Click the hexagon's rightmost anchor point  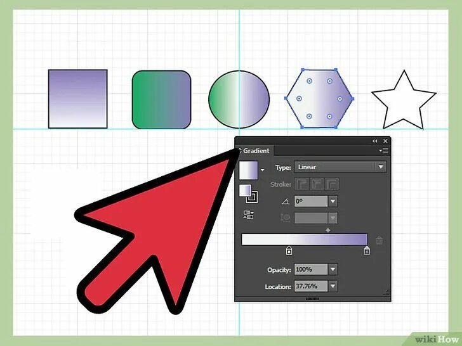(x=353, y=99)
